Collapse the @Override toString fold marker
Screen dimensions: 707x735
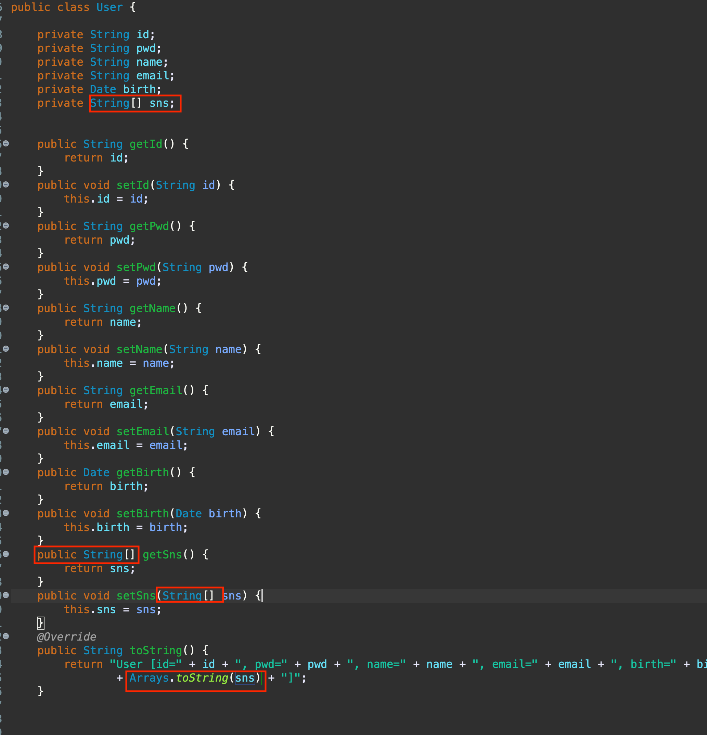click(6, 636)
